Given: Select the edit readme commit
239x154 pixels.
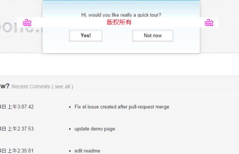Looking at the screenshot, I should click(x=87, y=151).
